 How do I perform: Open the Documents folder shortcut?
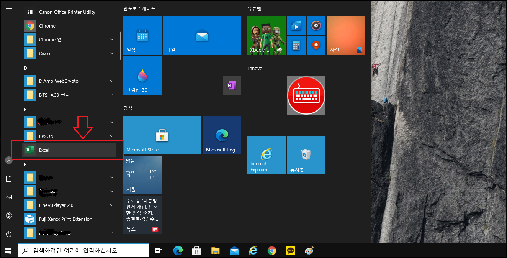point(9,179)
